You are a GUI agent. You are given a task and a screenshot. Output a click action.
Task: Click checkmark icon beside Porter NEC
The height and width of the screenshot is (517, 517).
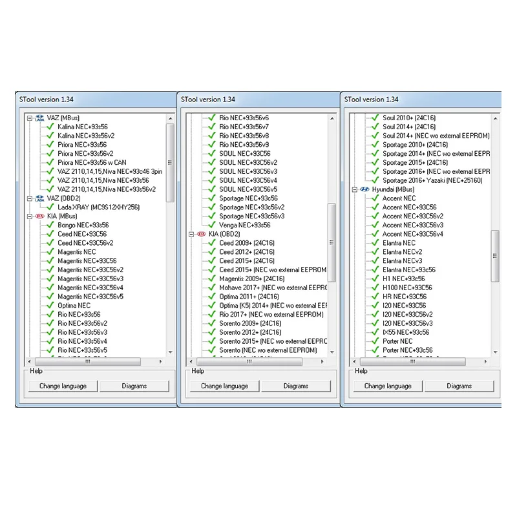click(x=375, y=341)
